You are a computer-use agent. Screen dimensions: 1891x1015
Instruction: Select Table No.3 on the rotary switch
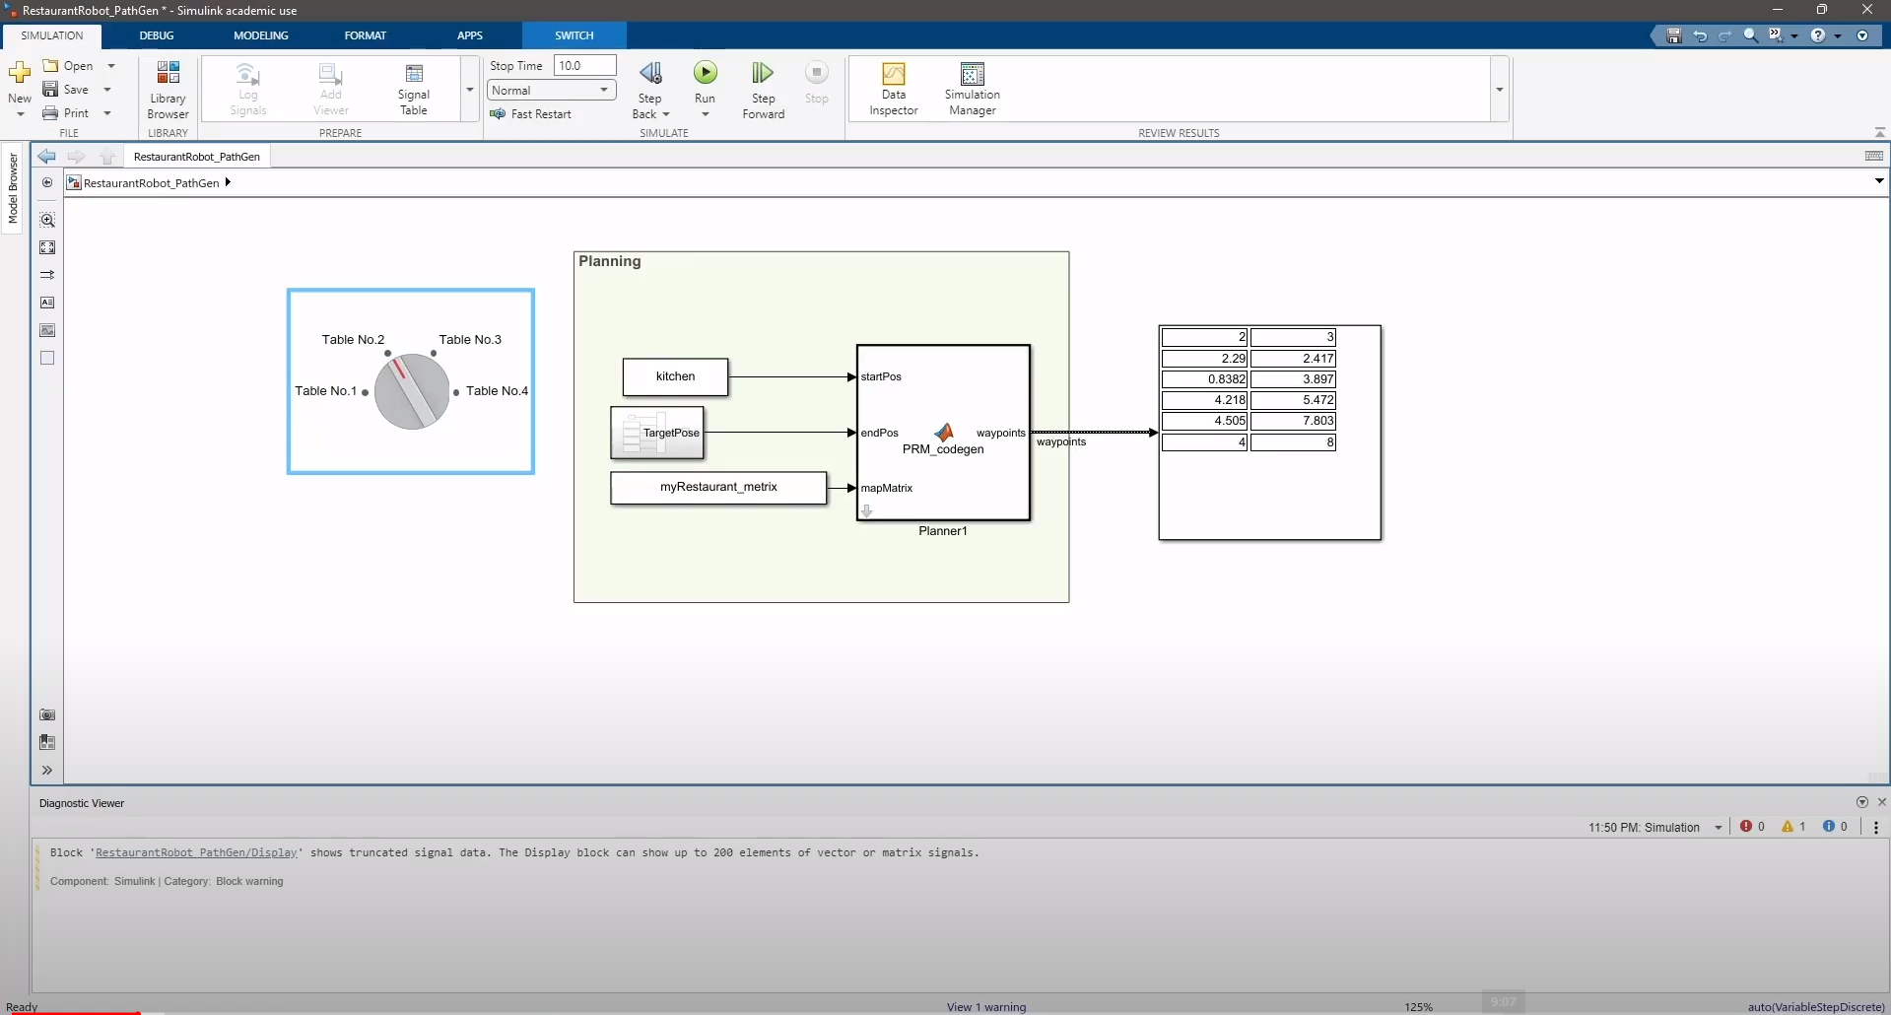coord(470,340)
